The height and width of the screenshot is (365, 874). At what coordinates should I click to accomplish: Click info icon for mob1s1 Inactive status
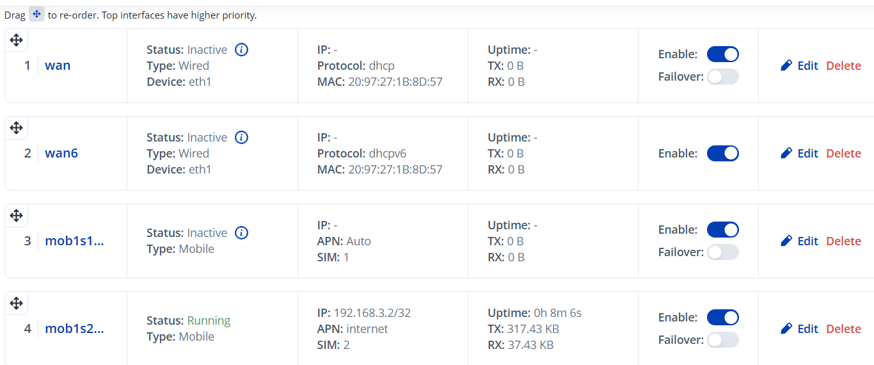coord(241,232)
